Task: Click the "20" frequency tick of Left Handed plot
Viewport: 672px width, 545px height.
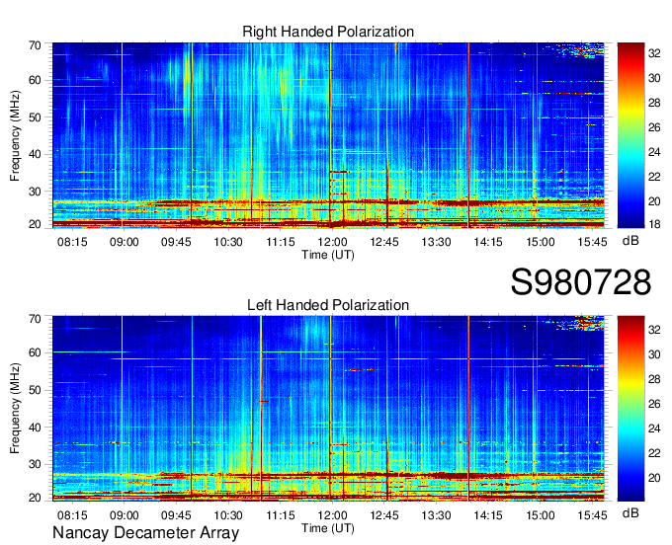Action: click(x=35, y=498)
